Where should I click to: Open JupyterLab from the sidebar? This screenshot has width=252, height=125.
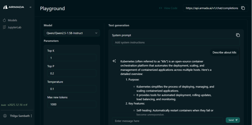[x=14, y=27]
